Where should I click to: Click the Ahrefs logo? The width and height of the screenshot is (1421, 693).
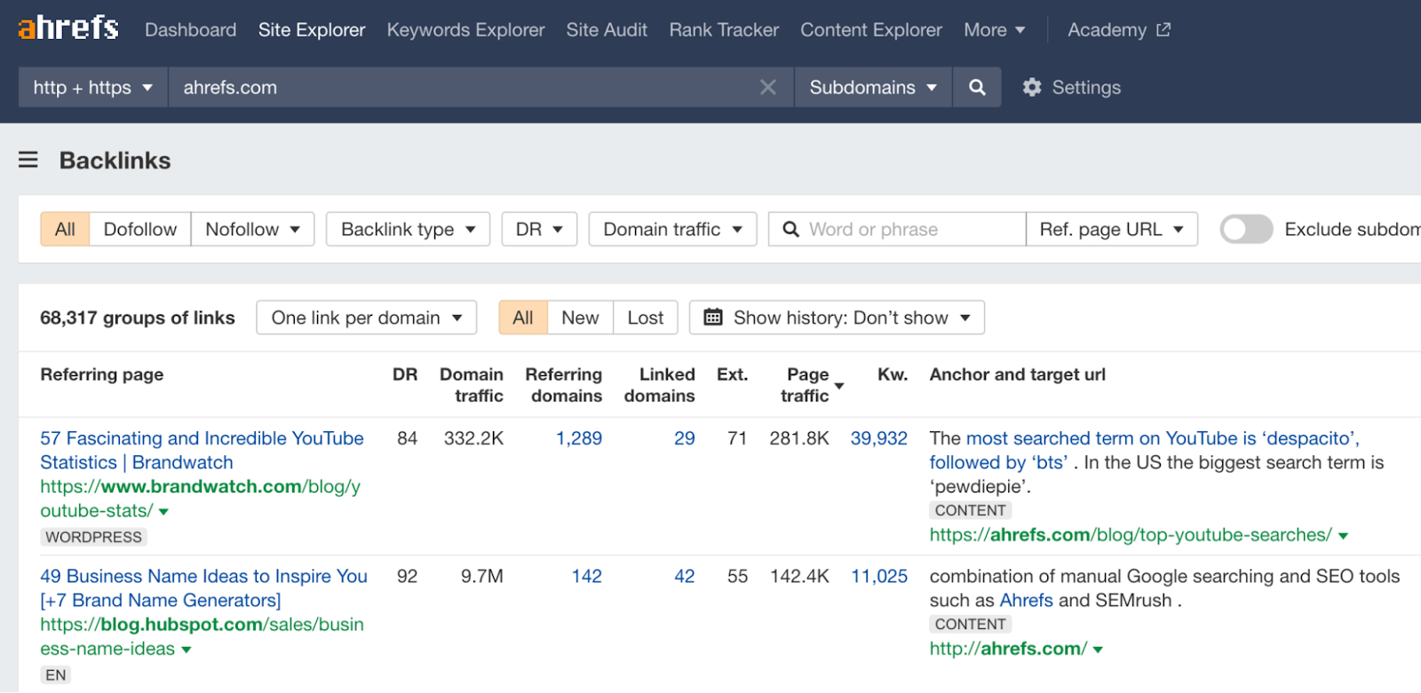(x=68, y=28)
